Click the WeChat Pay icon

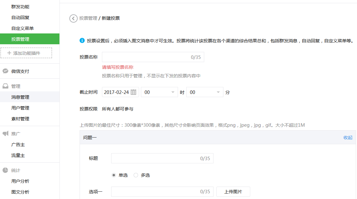point(5,71)
